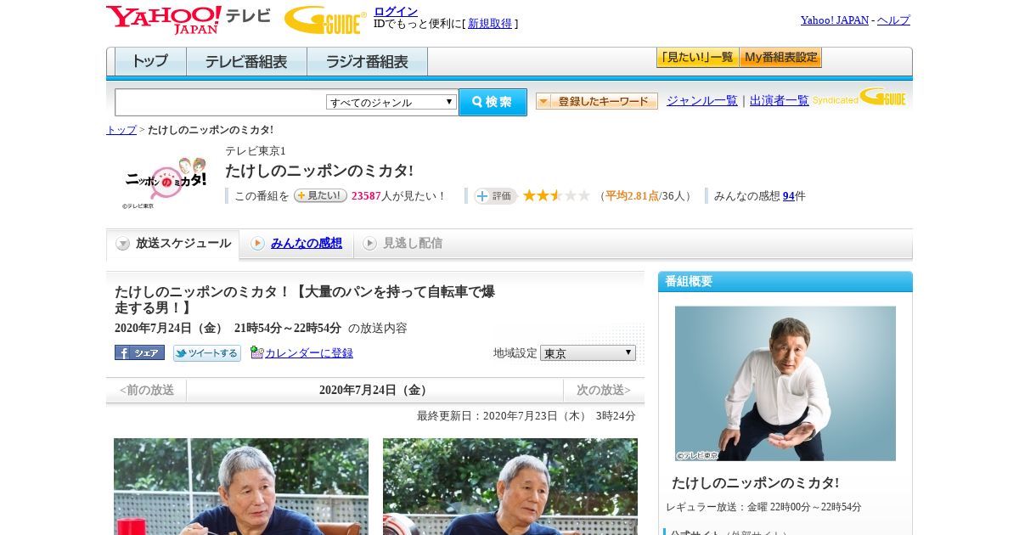Click the left program photo thumbnail

pos(241,487)
